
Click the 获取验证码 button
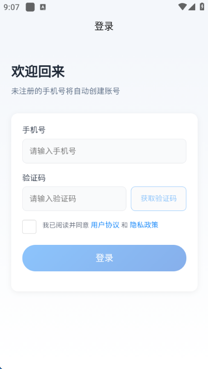coord(158,199)
